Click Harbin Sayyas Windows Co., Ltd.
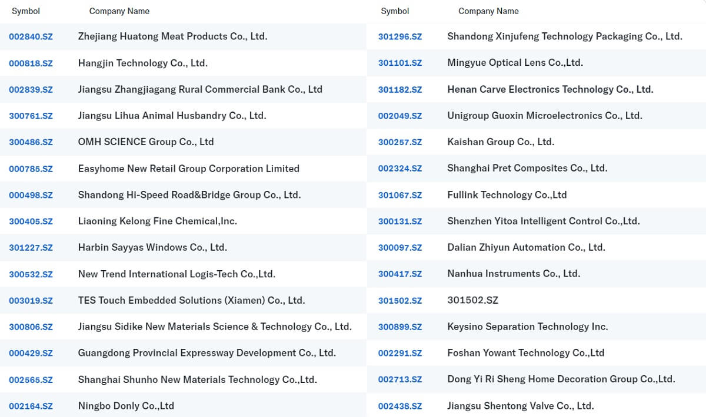Image resolution: width=706 pixels, height=417 pixels. coord(152,247)
